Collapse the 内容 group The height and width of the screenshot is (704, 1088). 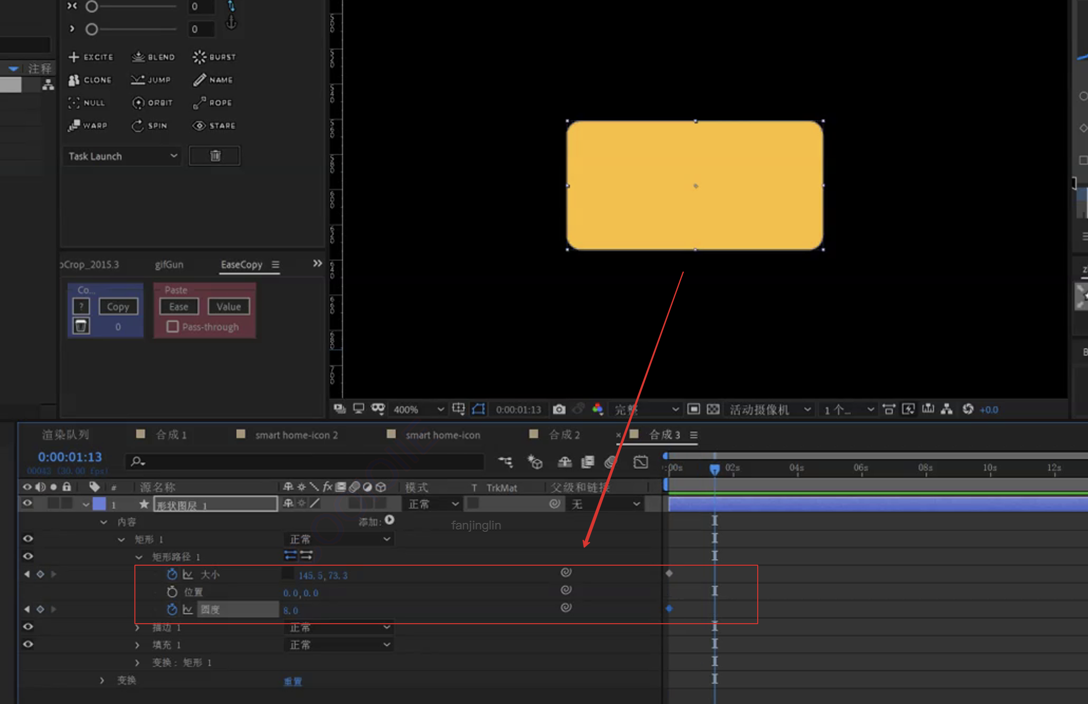tap(104, 522)
